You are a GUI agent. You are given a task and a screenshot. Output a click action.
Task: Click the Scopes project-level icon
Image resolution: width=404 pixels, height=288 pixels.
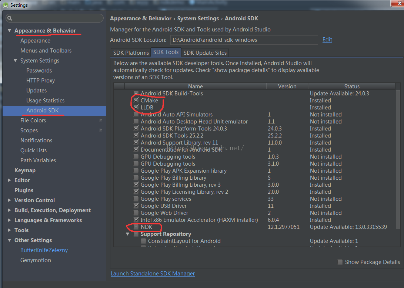coord(100,131)
